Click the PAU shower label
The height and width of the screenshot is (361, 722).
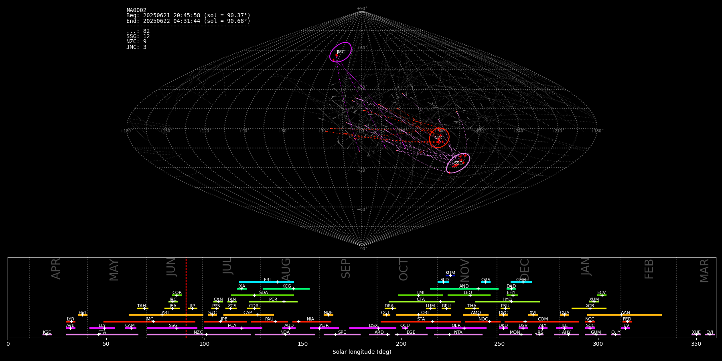pos(270,319)
